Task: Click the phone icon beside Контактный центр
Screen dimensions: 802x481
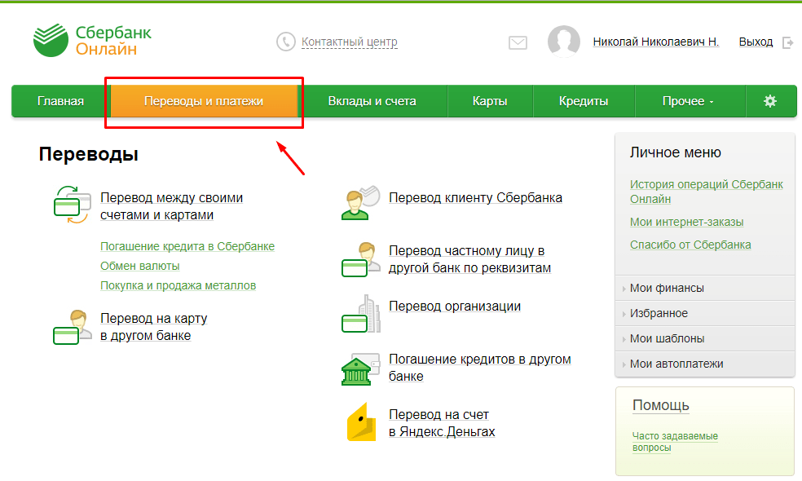Action: 285,42
